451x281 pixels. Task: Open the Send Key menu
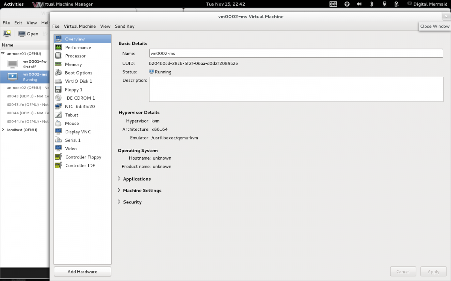[124, 26]
